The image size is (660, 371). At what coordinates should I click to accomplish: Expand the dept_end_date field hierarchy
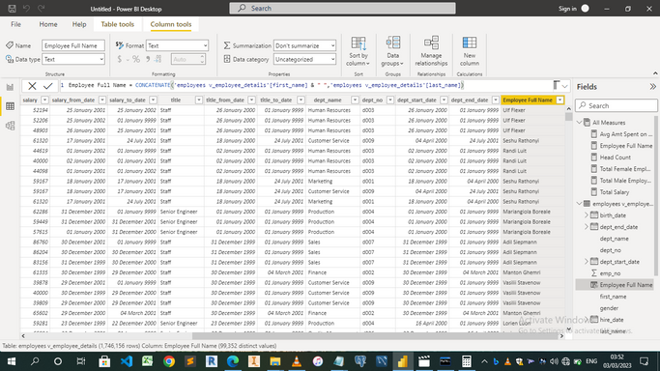(587, 227)
